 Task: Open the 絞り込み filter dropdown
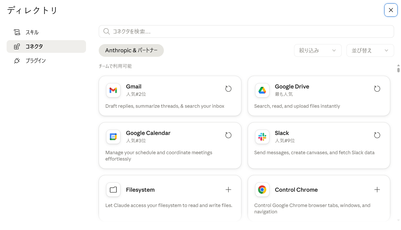[x=318, y=50]
